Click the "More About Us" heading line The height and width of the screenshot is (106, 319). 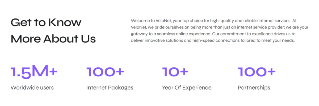point(53,39)
